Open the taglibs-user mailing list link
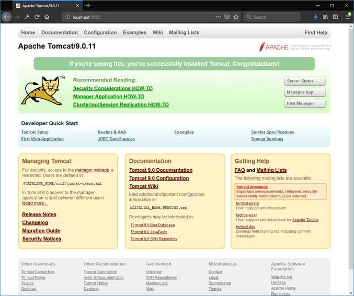Image resolution: width=354 pixels, height=296 pixels. pos(246,215)
